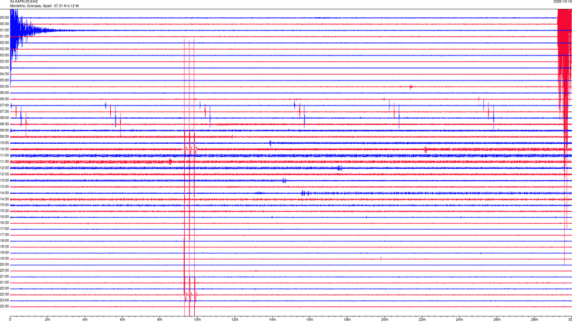Select the 16:30 trace time label

click(x=5, y=222)
